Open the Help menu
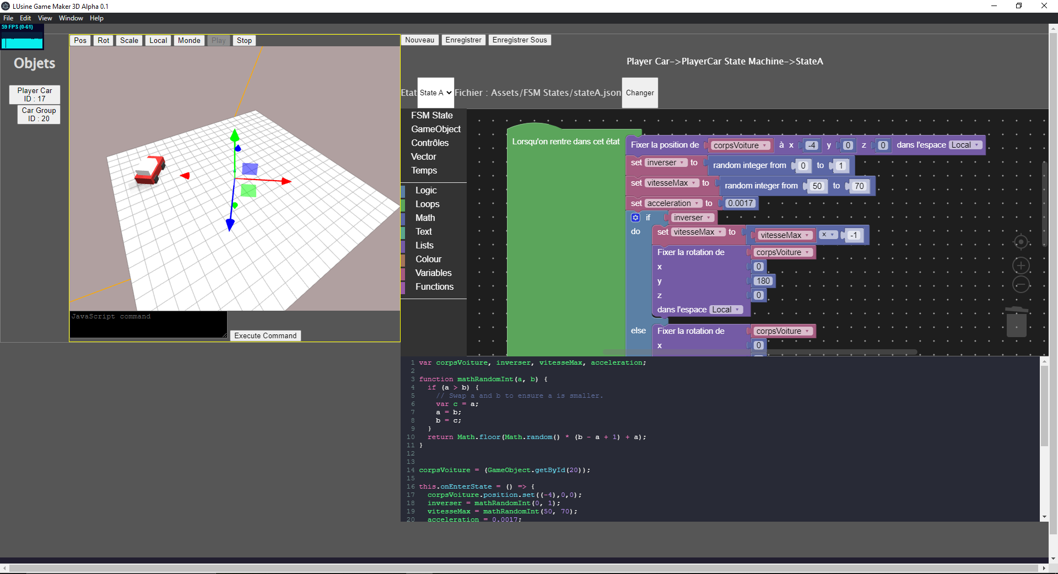The image size is (1058, 574). pos(96,18)
